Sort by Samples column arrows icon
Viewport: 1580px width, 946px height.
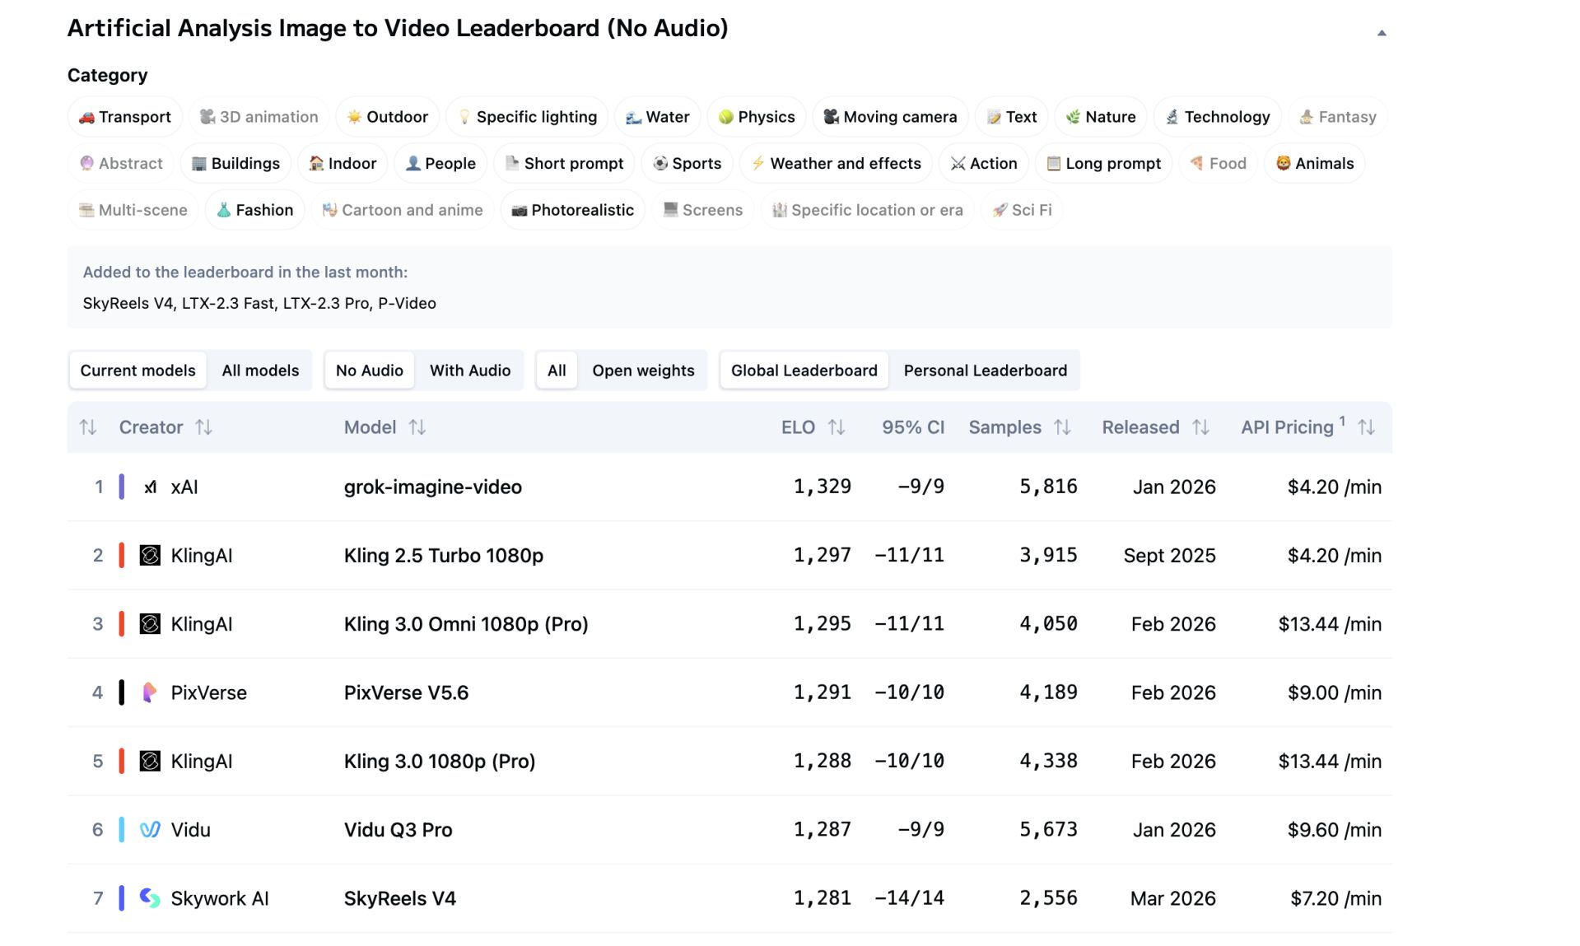coord(1062,427)
